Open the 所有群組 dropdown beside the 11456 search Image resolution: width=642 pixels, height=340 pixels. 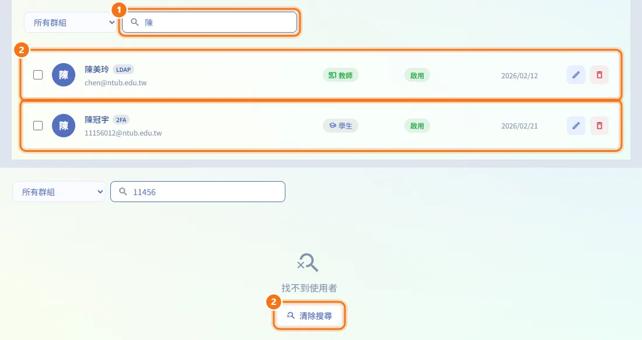pyautogui.click(x=59, y=192)
